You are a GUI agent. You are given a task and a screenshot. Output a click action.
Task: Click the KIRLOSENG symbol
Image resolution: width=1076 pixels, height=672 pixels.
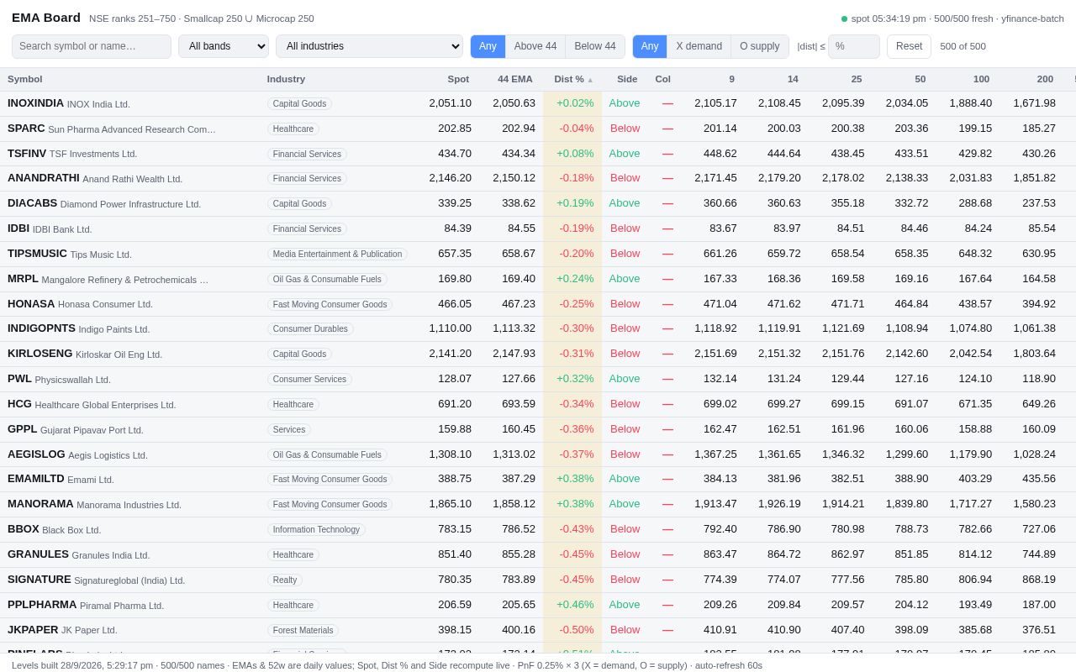(x=40, y=354)
